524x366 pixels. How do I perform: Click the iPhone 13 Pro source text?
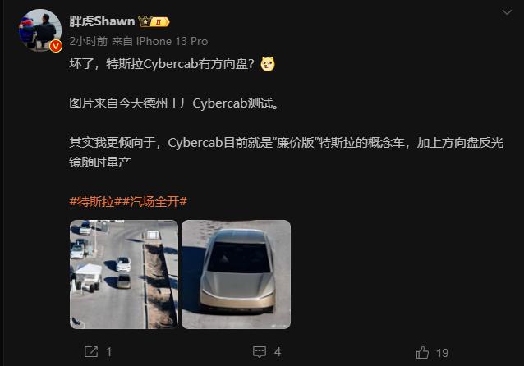point(172,41)
